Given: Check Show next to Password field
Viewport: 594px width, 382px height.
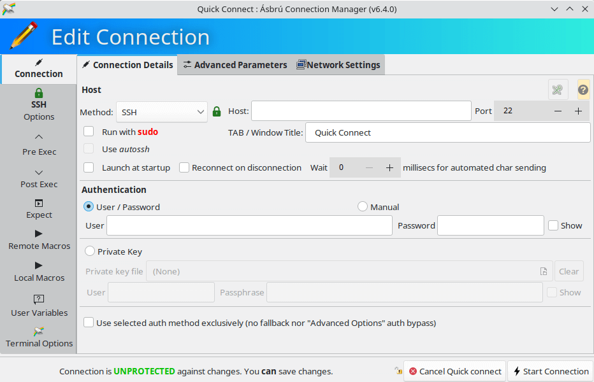Looking at the screenshot, I should click(x=553, y=225).
